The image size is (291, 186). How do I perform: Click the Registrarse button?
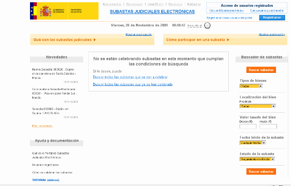point(272,18)
